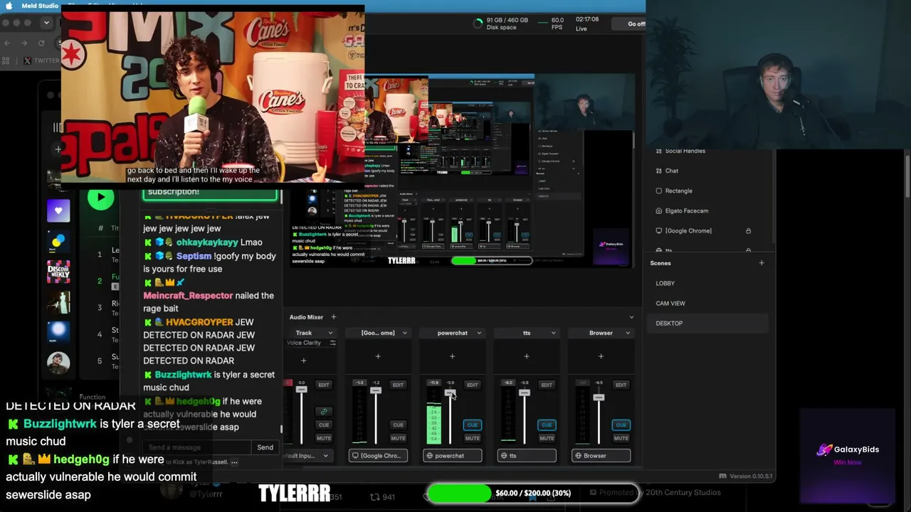The height and width of the screenshot is (512, 911).
Task: Mute the Google Chrome channel
Action: pos(398,438)
